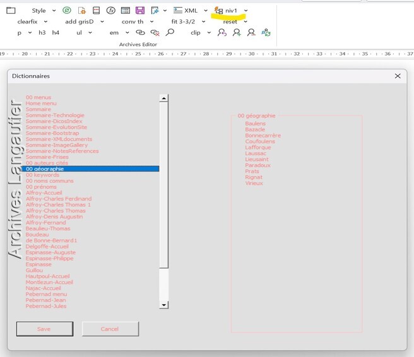Open the reset dropdown
Image resolution: width=414 pixels, height=357 pixels.
(x=245, y=21)
